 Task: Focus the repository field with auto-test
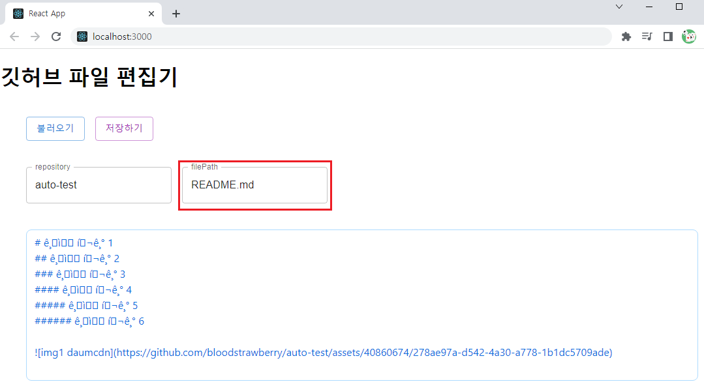point(99,185)
